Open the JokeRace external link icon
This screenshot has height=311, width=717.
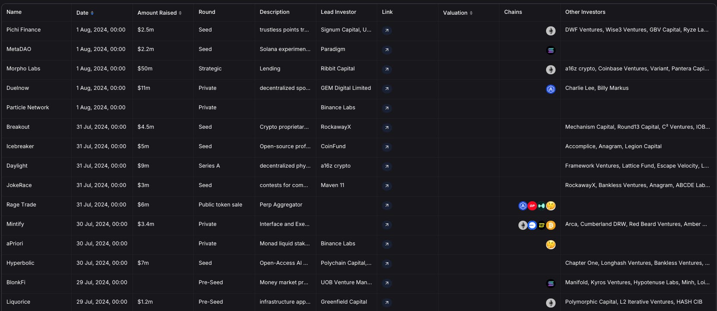point(387,186)
